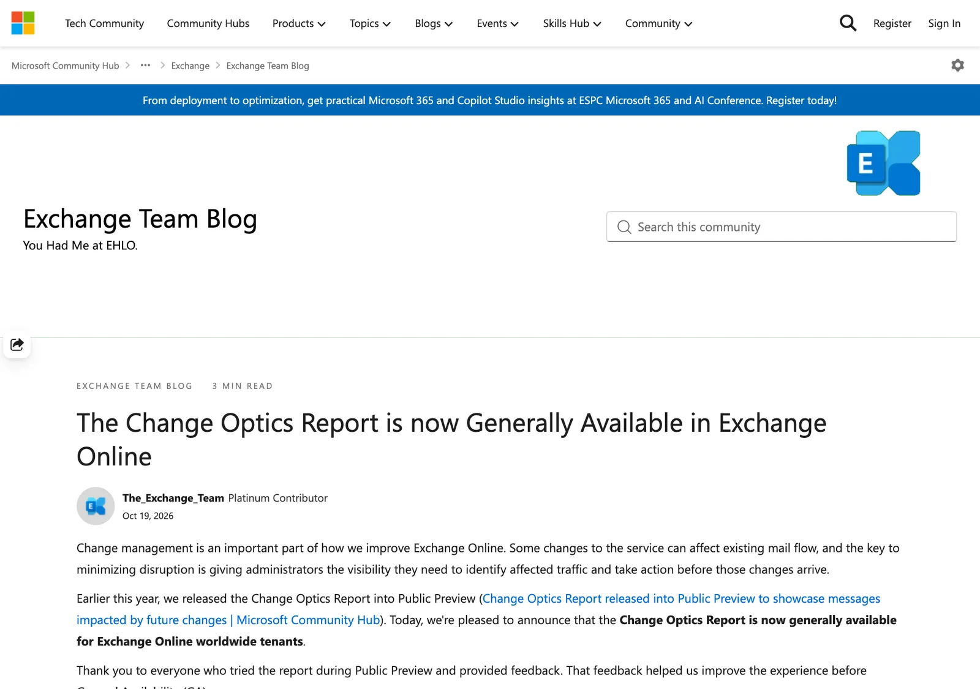The width and height of the screenshot is (980, 689).
Task: Click the ESPC conference banner
Action: click(x=490, y=100)
